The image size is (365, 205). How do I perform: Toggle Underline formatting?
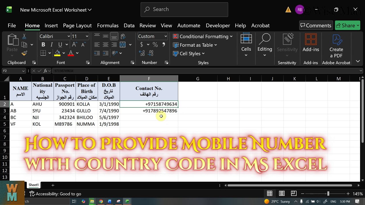(x=60, y=45)
